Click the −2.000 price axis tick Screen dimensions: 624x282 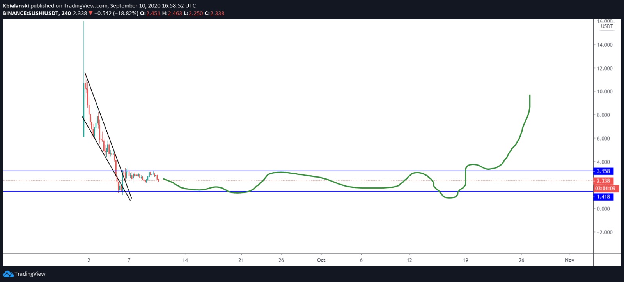(x=604, y=232)
